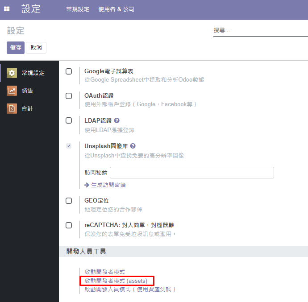The image size is (308, 302).
Task: Click the Unsplash圖像庫 label text
Action: pyautogui.click(x=106, y=146)
